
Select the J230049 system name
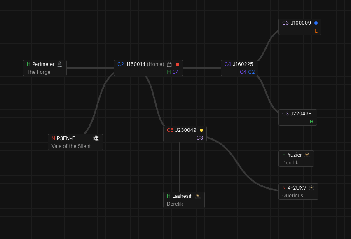click(185, 130)
